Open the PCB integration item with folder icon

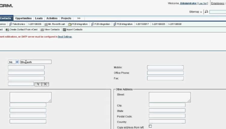[70, 24]
